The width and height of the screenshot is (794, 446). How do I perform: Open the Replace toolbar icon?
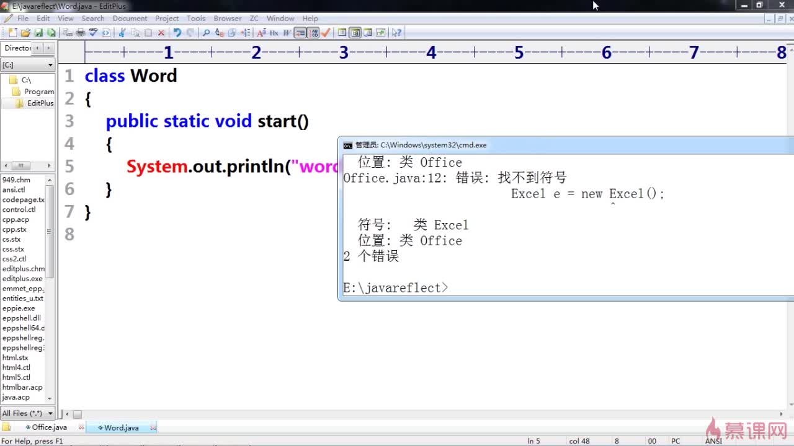coord(220,32)
